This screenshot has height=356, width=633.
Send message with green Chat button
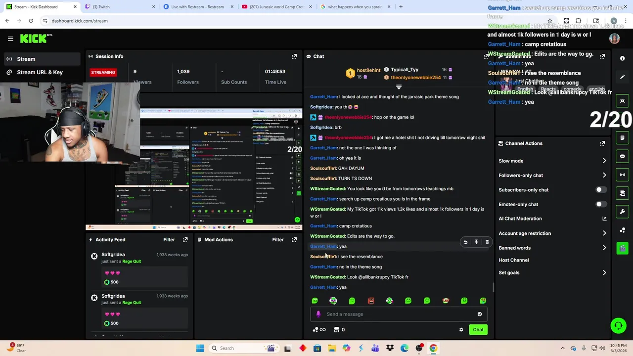pyautogui.click(x=478, y=330)
